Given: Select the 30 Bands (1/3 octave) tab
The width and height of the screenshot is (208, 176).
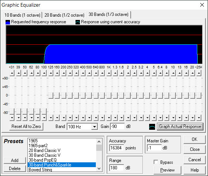Looking at the screenshot, I should [x=108, y=14].
